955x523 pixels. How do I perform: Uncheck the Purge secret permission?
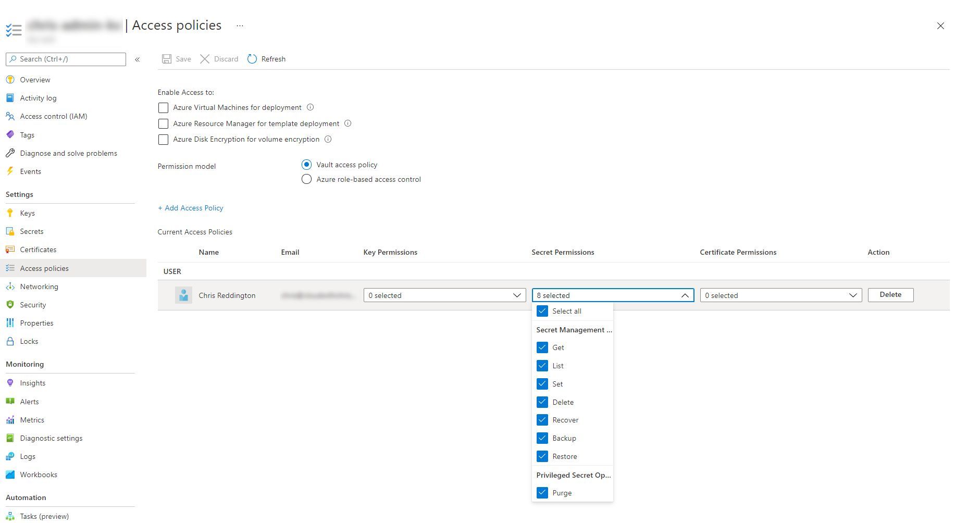[x=542, y=493]
